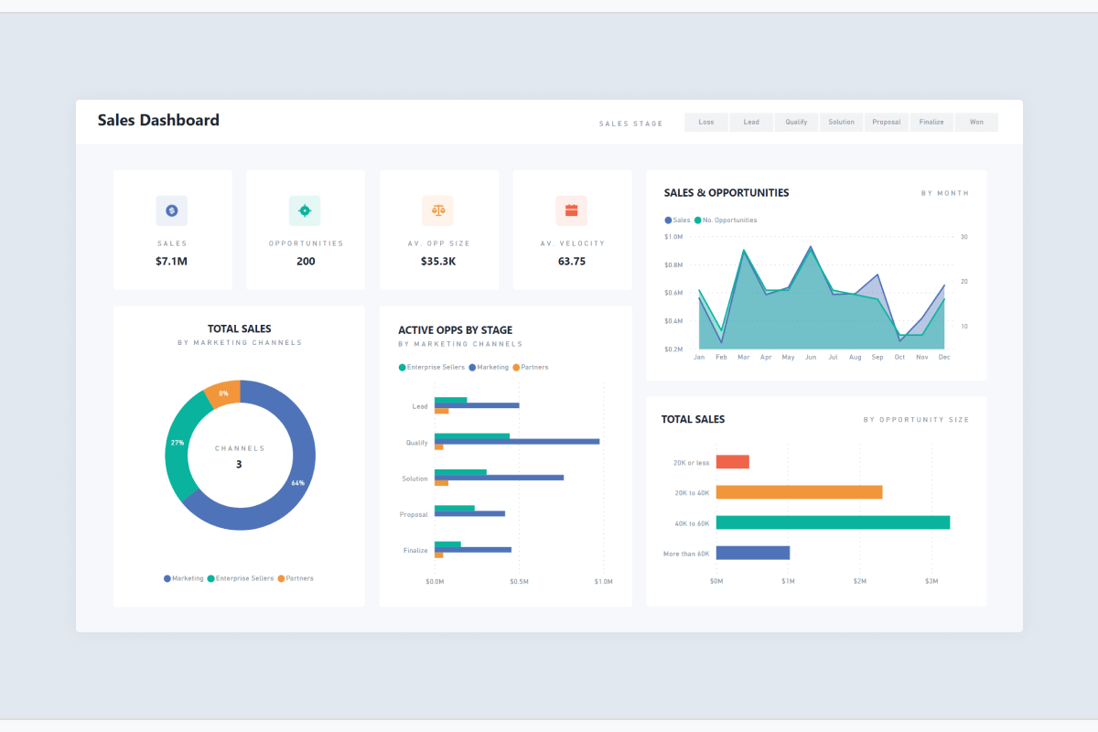Image resolution: width=1098 pixels, height=732 pixels.
Task: Click the Channels 3 center label
Action: (x=240, y=457)
